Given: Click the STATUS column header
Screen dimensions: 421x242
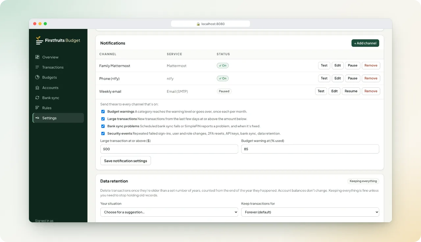Looking at the screenshot, I should (223, 54).
